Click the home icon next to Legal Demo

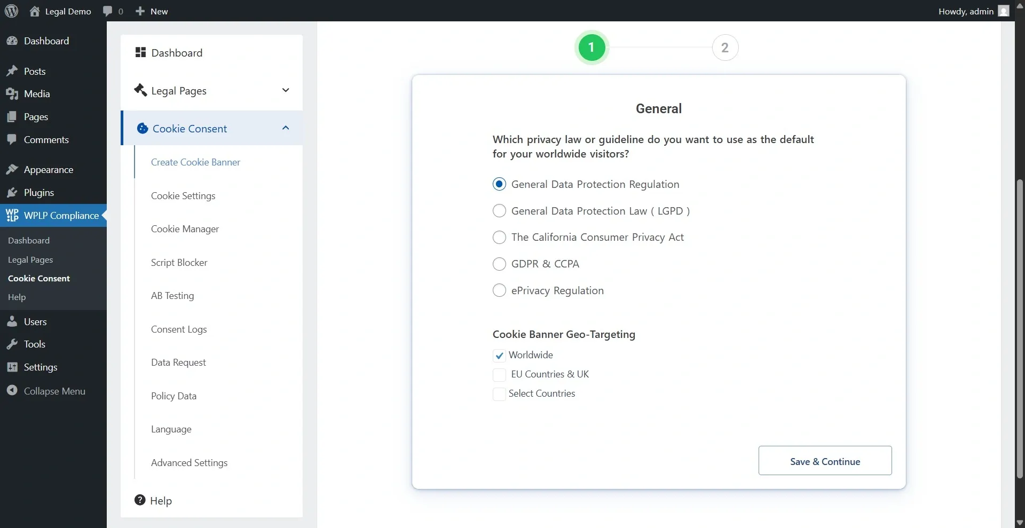tap(35, 11)
